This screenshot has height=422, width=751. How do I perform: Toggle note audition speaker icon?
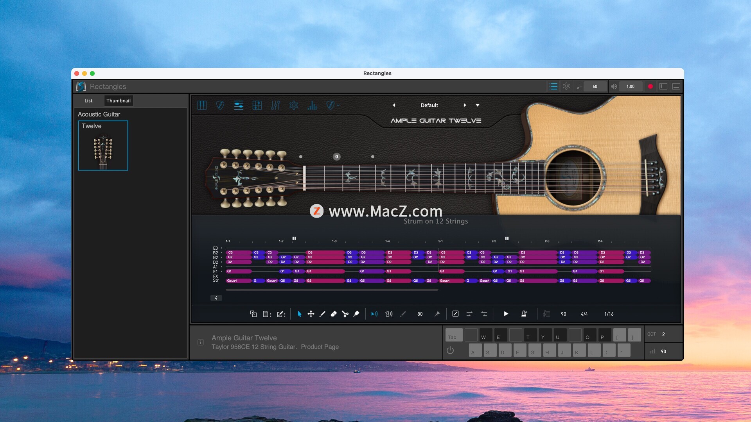[374, 314]
